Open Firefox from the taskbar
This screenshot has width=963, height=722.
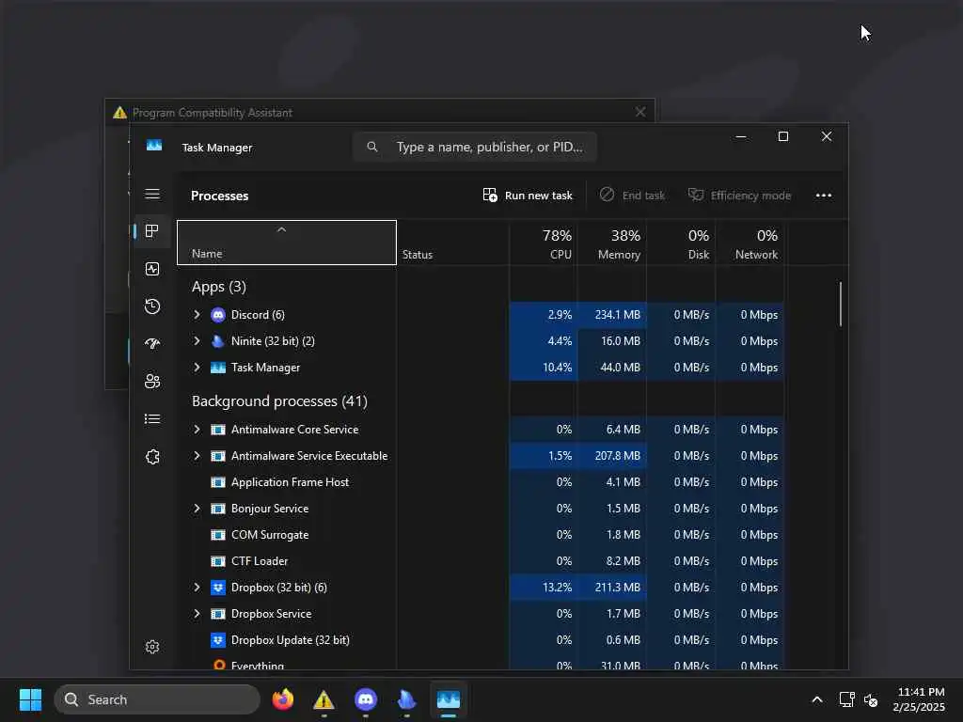pyautogui.click(x=282, y=699)
